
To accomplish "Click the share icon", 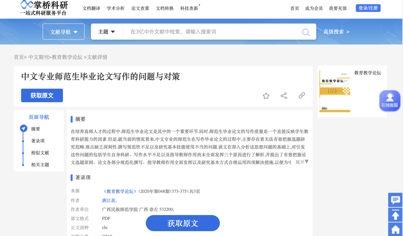I will coord(284,96).
